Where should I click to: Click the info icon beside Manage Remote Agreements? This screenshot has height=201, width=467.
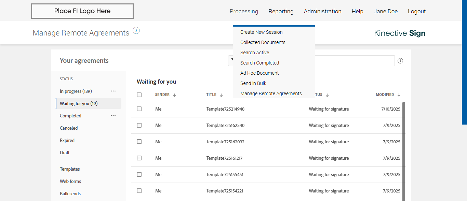point(136,31)
